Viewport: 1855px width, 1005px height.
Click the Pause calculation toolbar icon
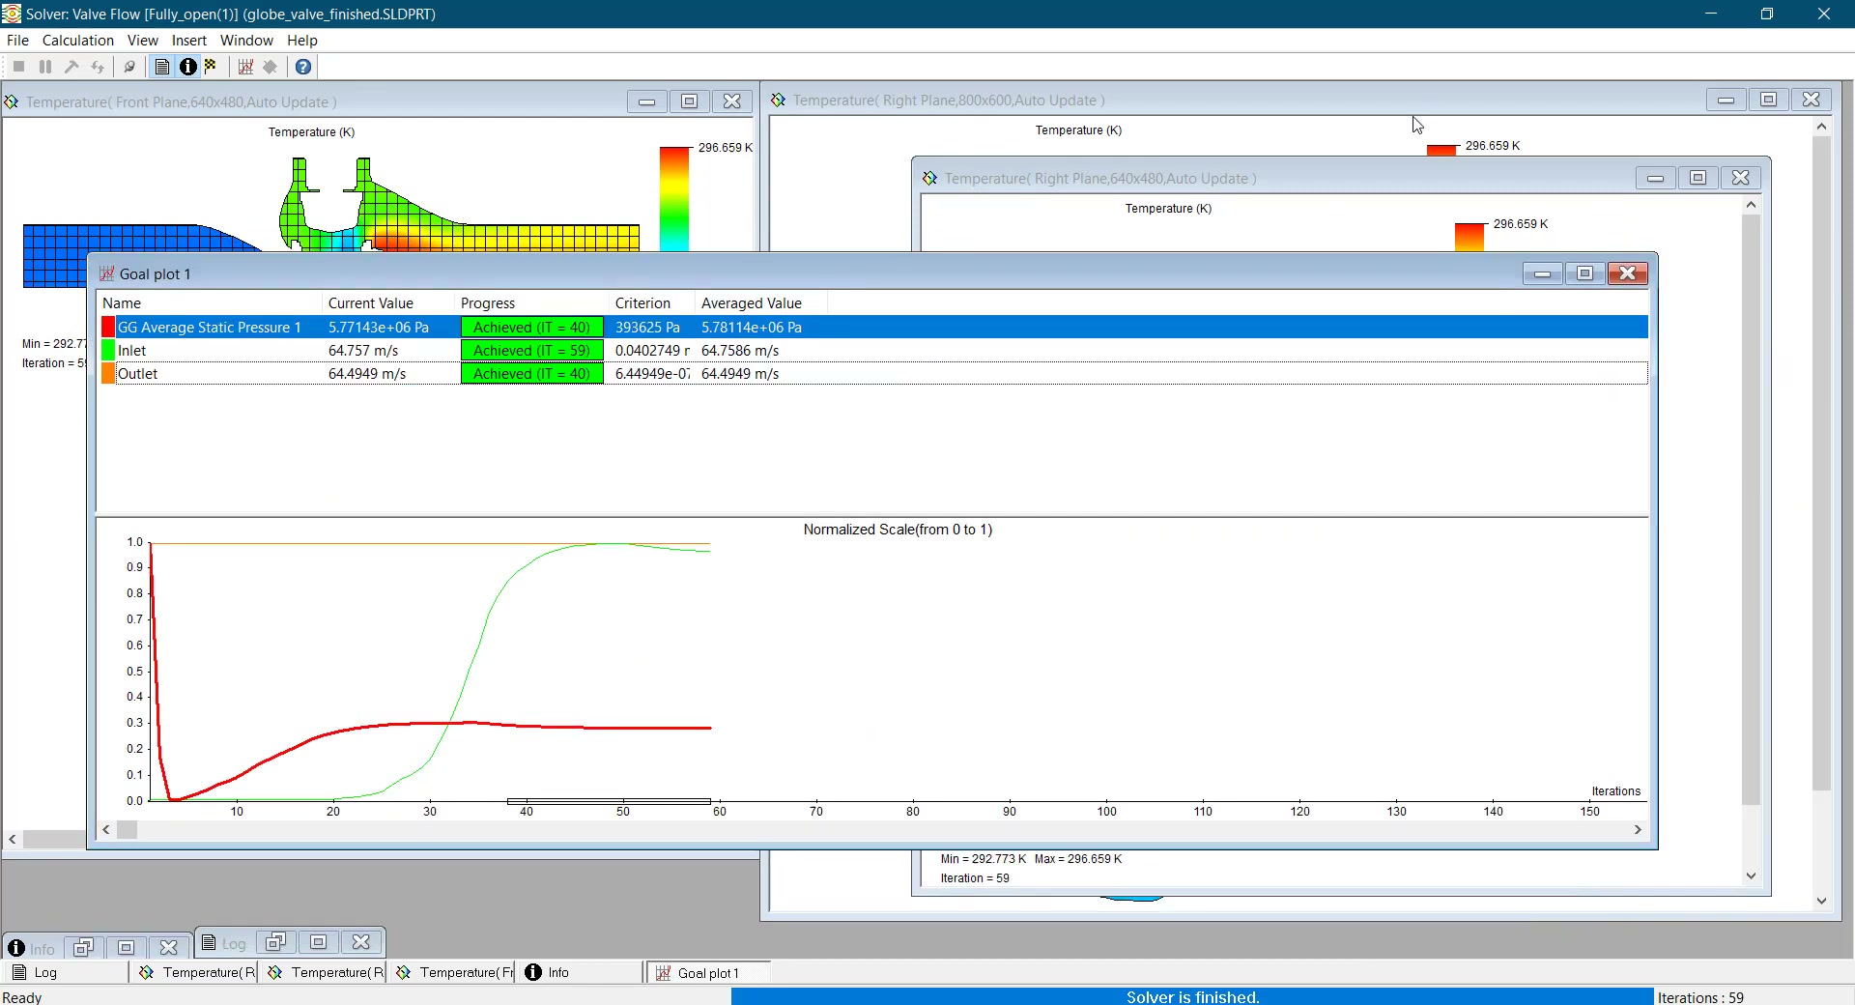pyautogui.click(x=44, y=67)
